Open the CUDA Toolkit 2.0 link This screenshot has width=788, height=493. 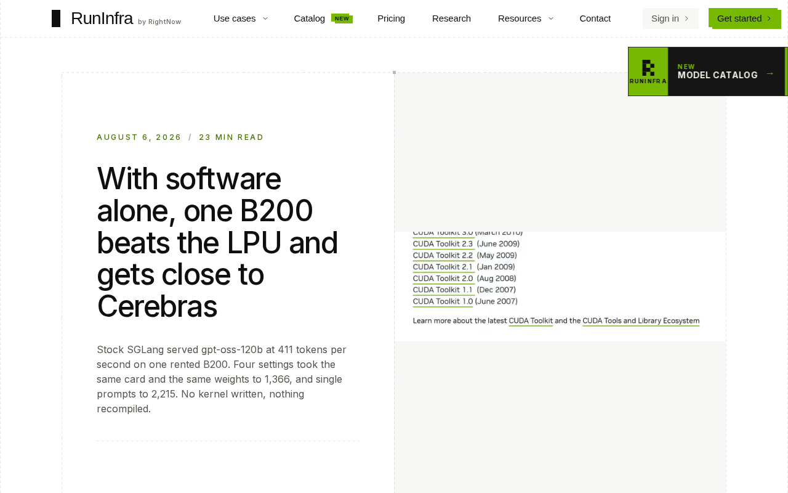click(x=443, y=279)
